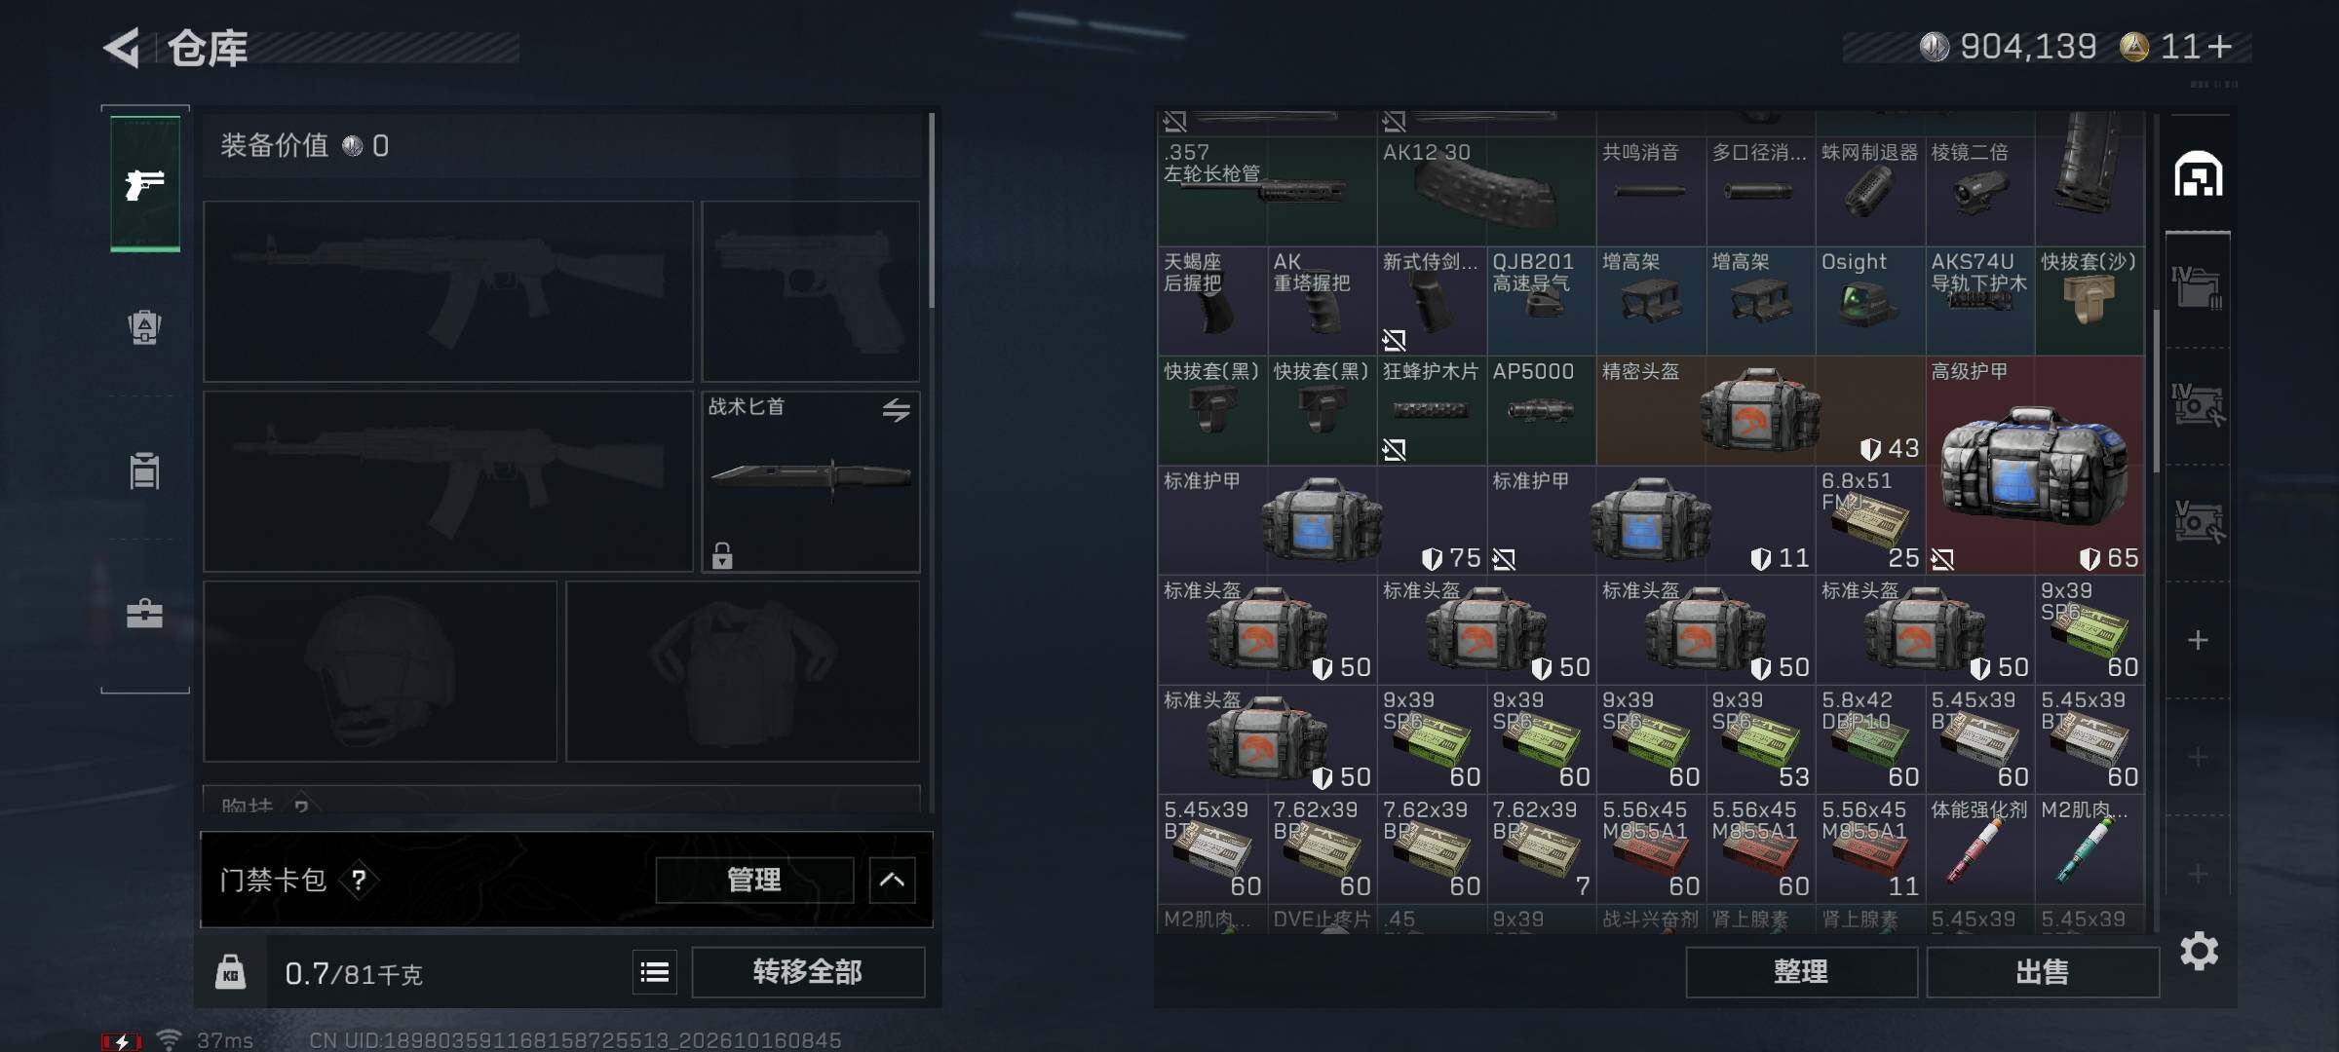Click the 整理 sort button

point(1801,972)
